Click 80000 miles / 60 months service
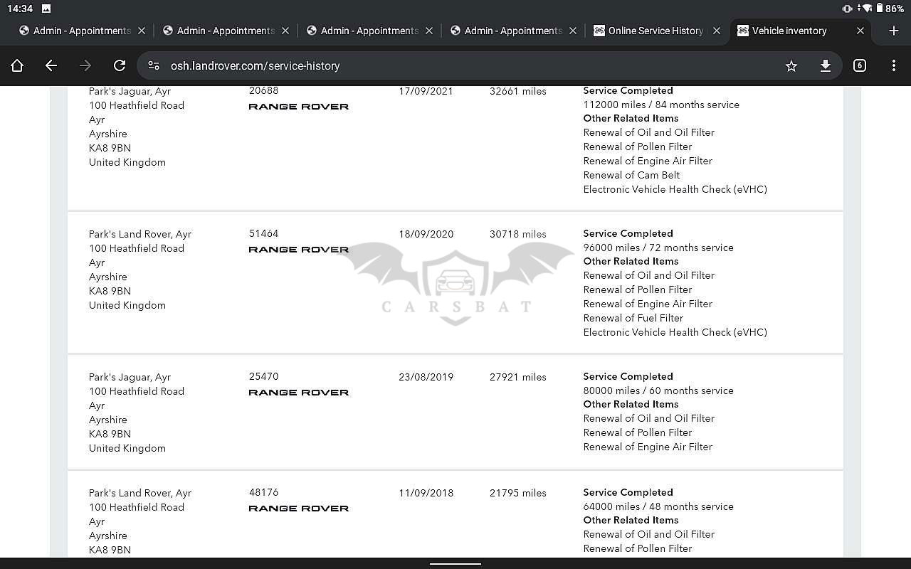Viewport: 911px width, 569px height. coord(658,390)
